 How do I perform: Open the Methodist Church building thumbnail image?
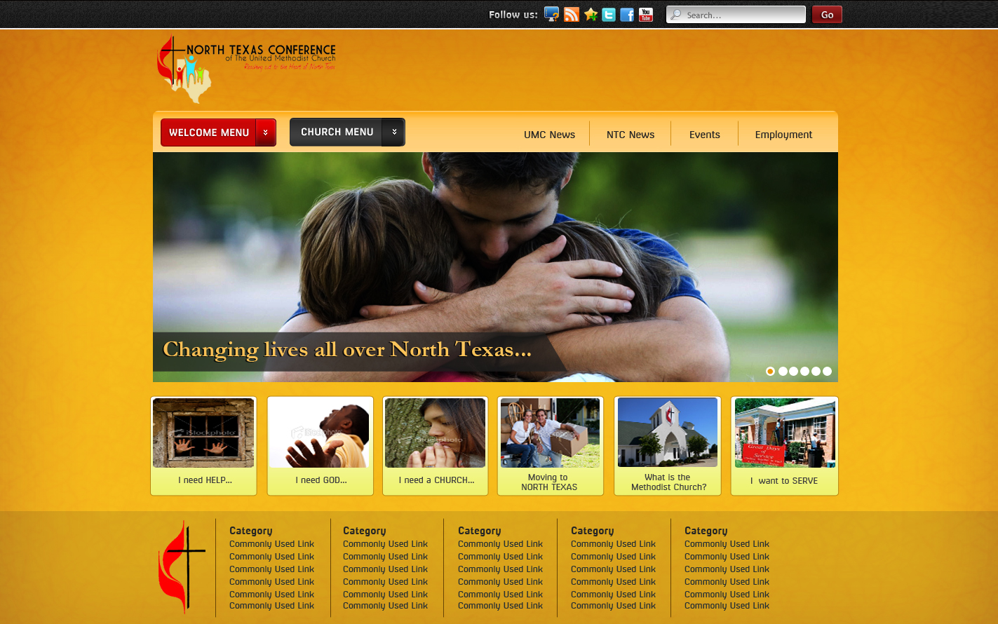point(668,433)
